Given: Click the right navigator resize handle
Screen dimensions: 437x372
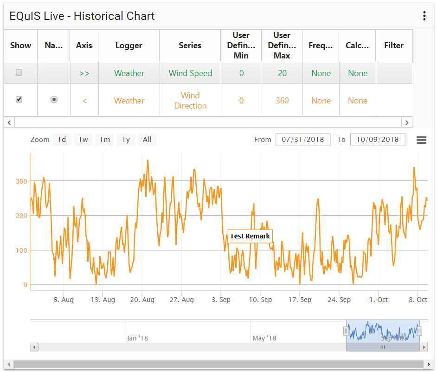Looking at the screenshot, I should click(419, 330).
